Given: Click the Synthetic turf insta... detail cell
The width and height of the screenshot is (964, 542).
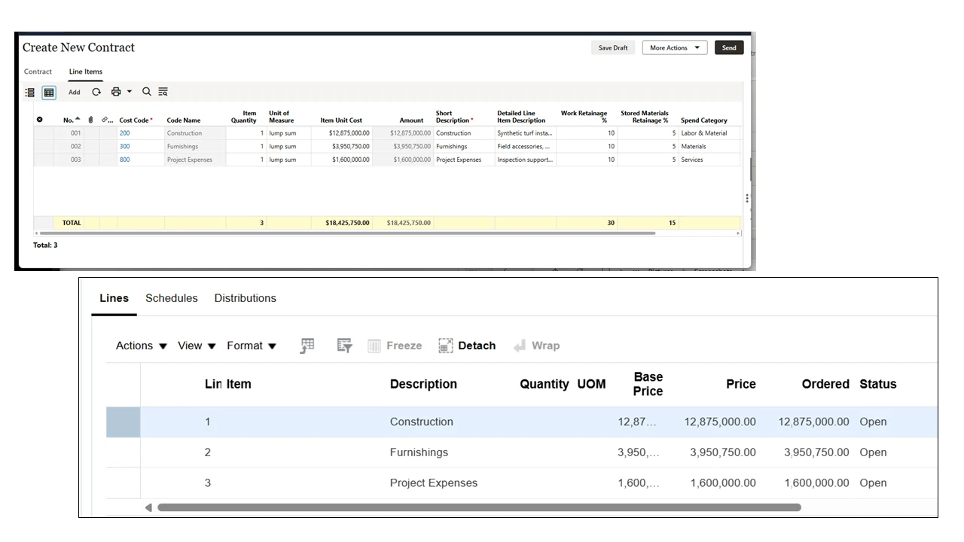Looking at the screenshot, I should [x=525, y=133].
